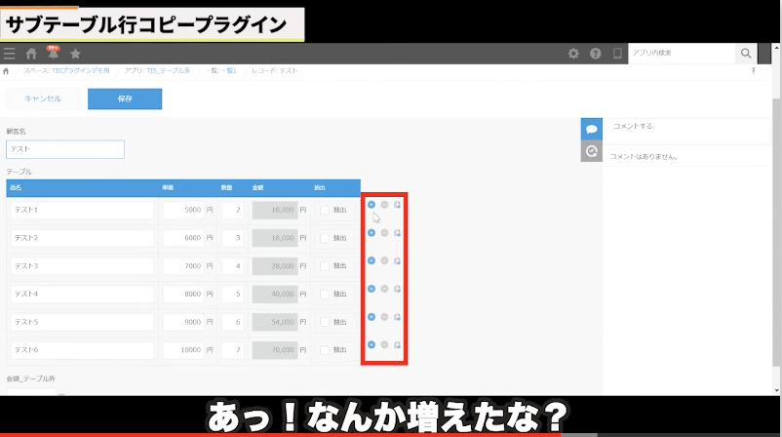Click the remove row icon for テスト2
The width and height of the screenshot is (782, 437).
point(384,233)
